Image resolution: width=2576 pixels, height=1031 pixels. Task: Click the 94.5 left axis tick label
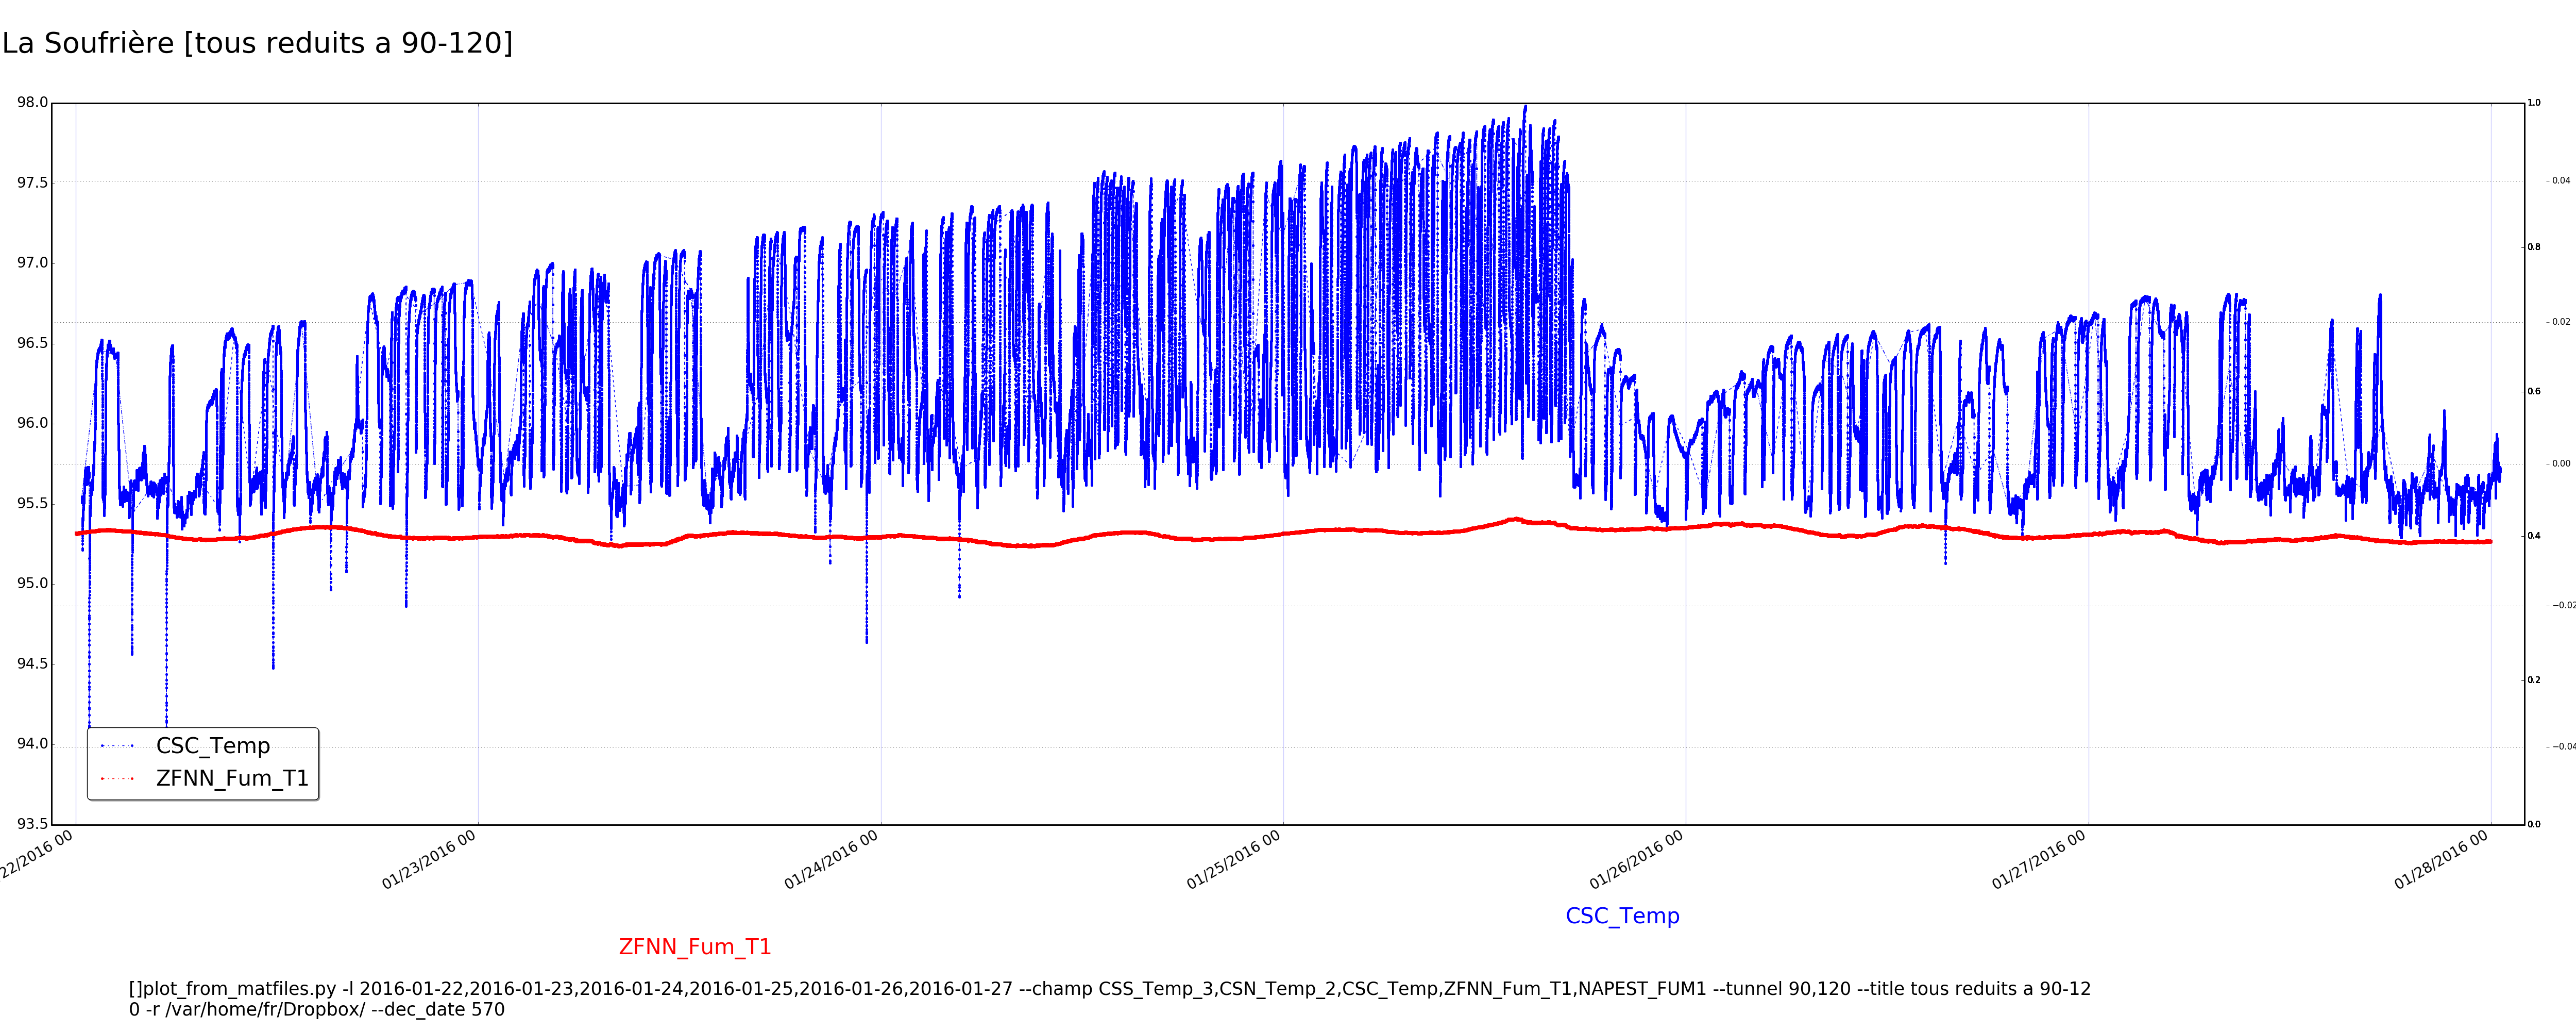32,663
